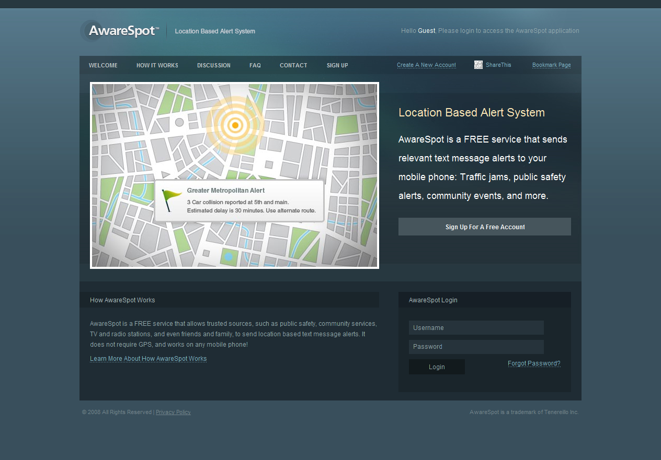Select Sign Up in navigation

[x=337, y=65]
